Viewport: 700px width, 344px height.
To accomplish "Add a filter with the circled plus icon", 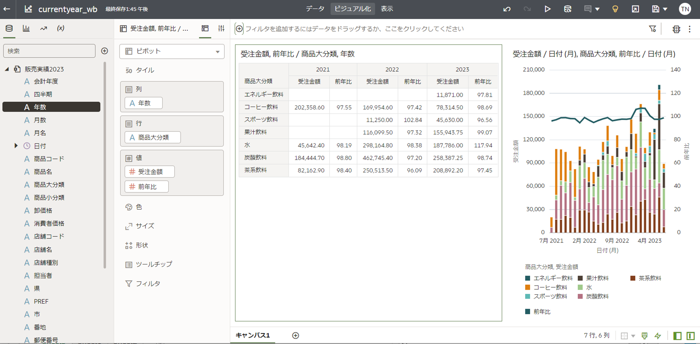I will pos(239,29).
